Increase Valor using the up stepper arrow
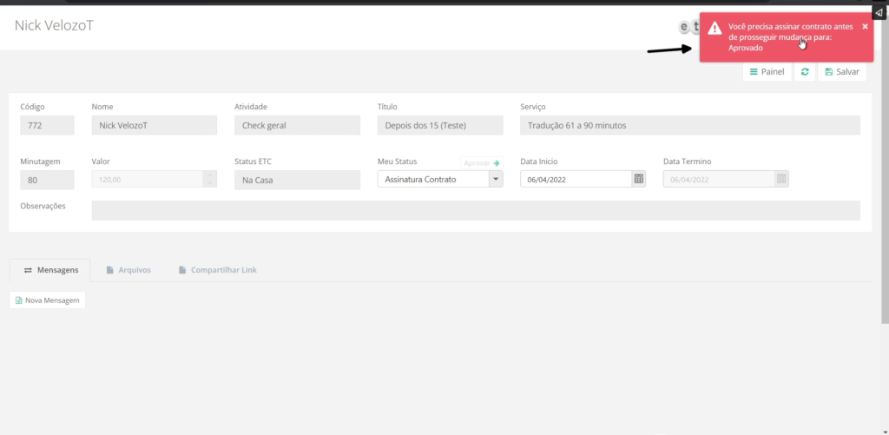The height and width of the screenshot is (435, 889). (x=208, y=175)
